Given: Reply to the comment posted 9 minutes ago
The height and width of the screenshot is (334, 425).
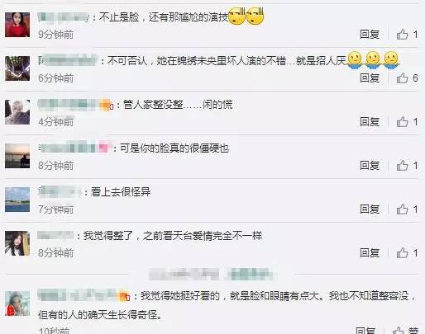Looking at the screenshot, I should (370, 35).
